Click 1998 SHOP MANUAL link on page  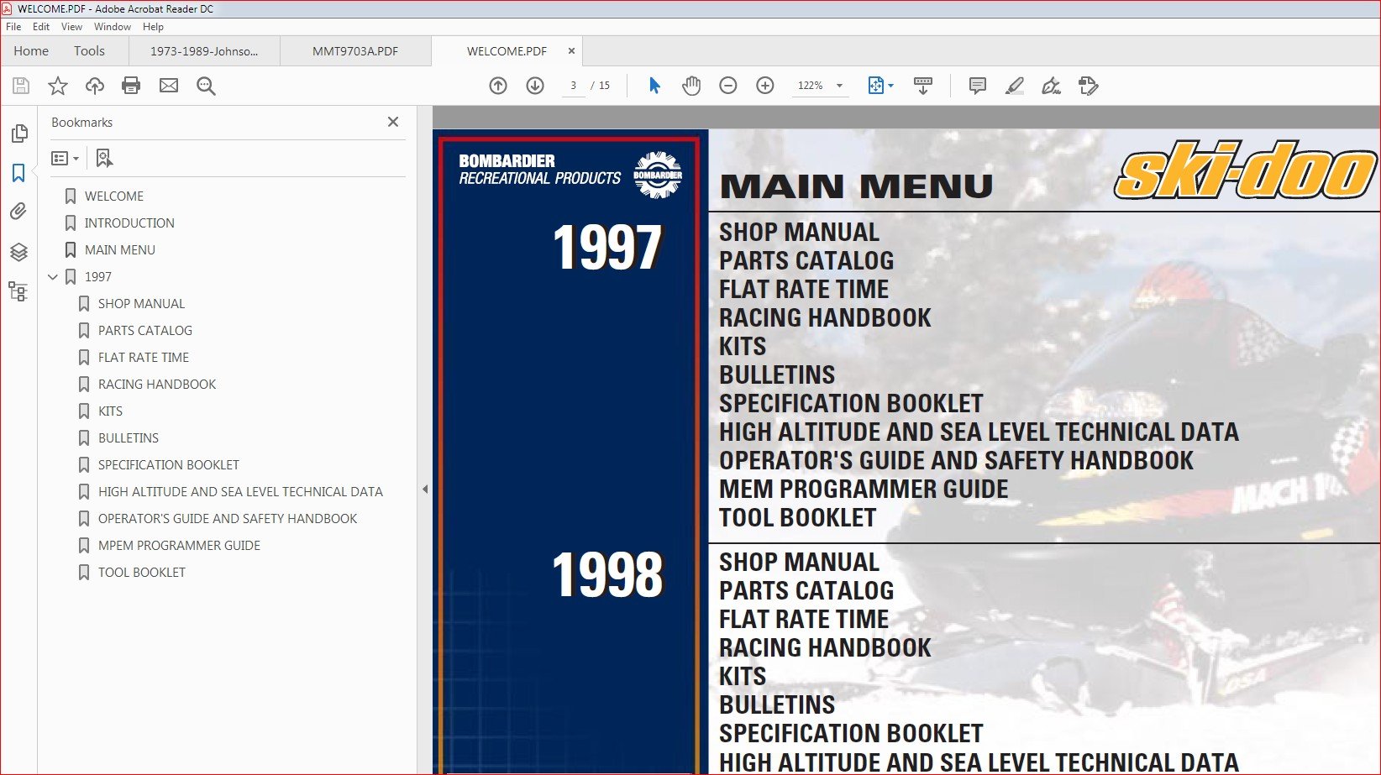(799, 562)
